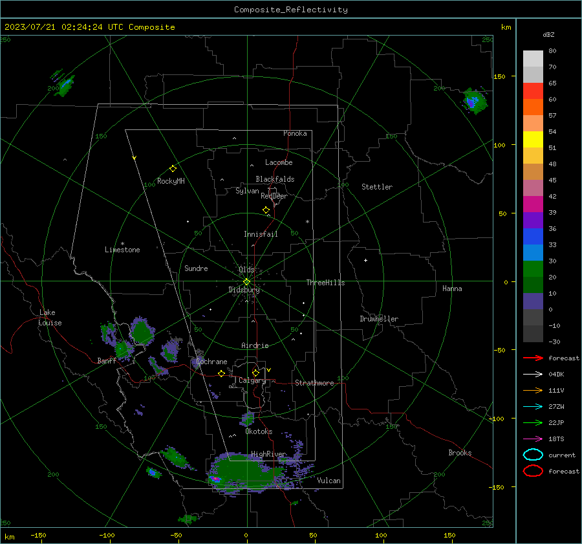Click the red 60–65 dBZ color swatch
This screenshot has height=544, width=582.
point(533,91)
